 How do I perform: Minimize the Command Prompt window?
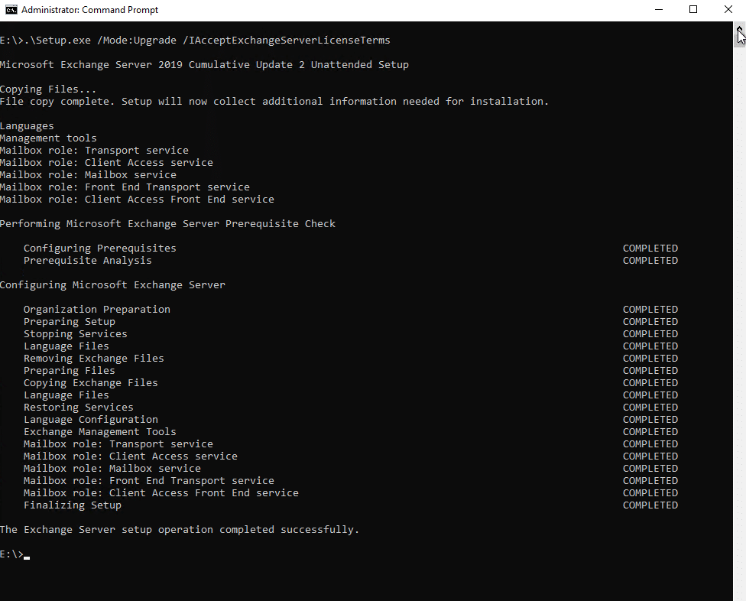tap(659, 9)
